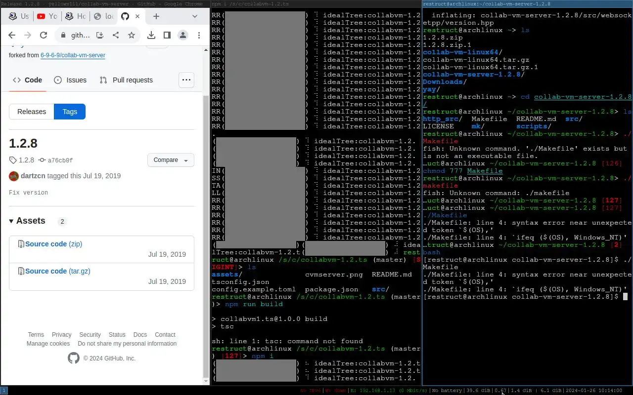Select the Tags toggle button

tap(70, 112)
